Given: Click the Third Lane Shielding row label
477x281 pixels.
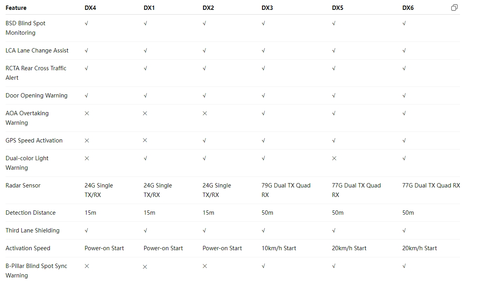Looking at the screenshot, I should point(32,230).
